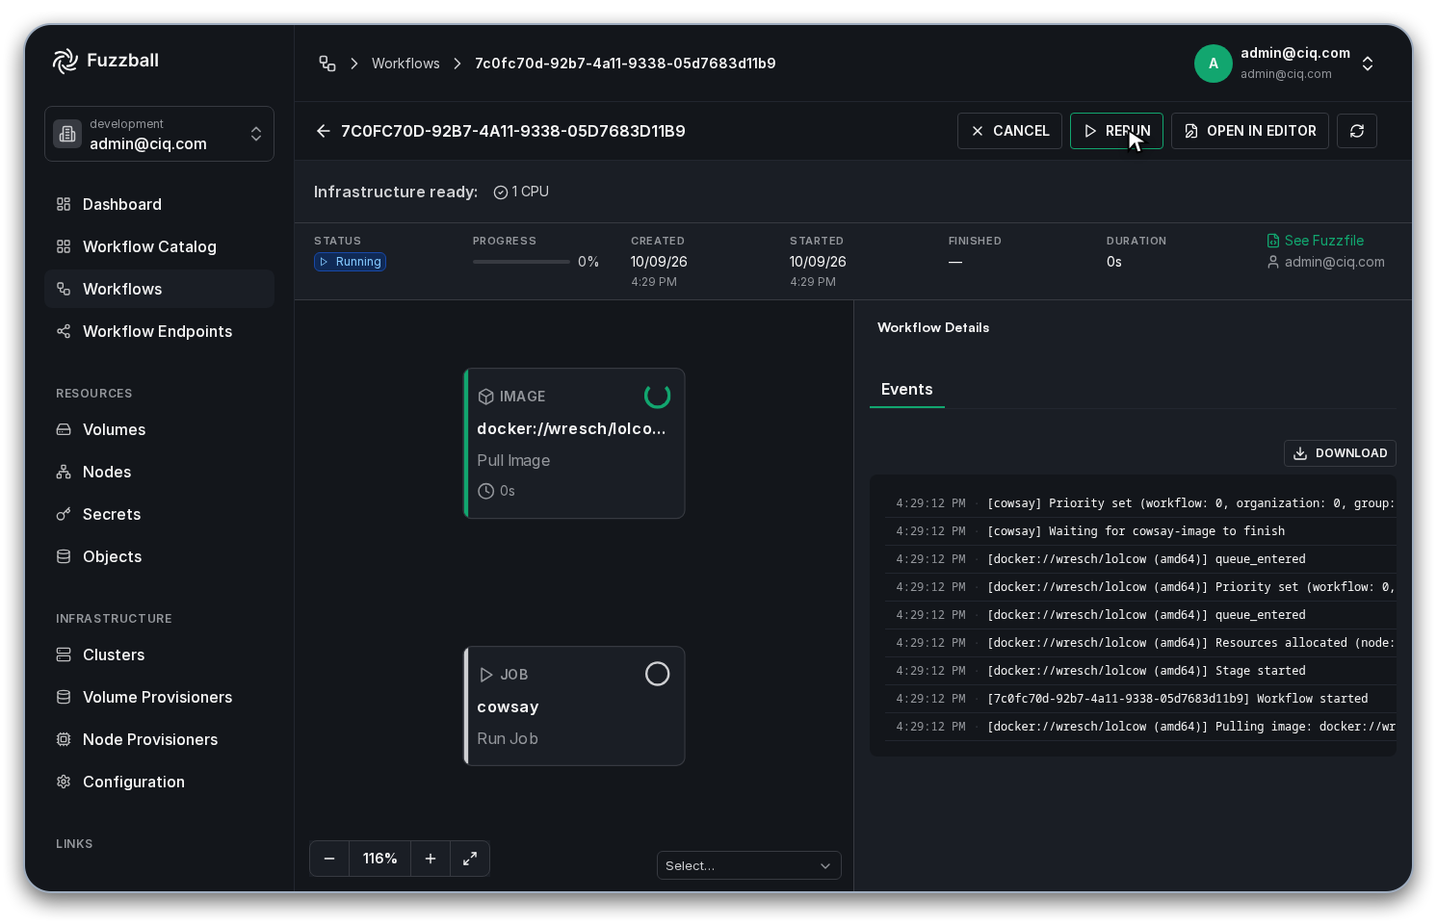Click the IMAGE node spinner icon
1437x924 pixels.
tap(657, 396)
